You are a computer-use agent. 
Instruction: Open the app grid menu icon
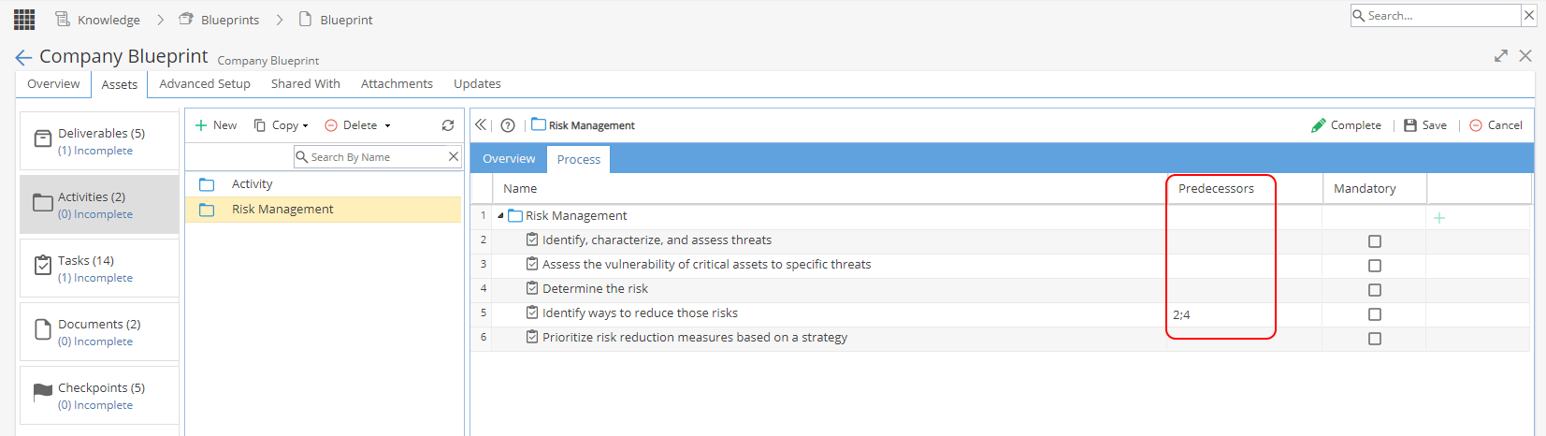(24, 19)
